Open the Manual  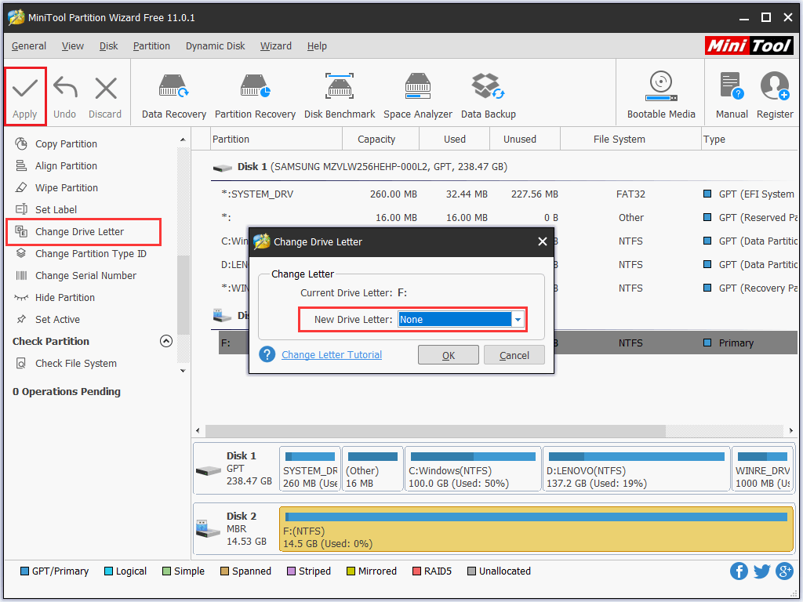(732, 95)
